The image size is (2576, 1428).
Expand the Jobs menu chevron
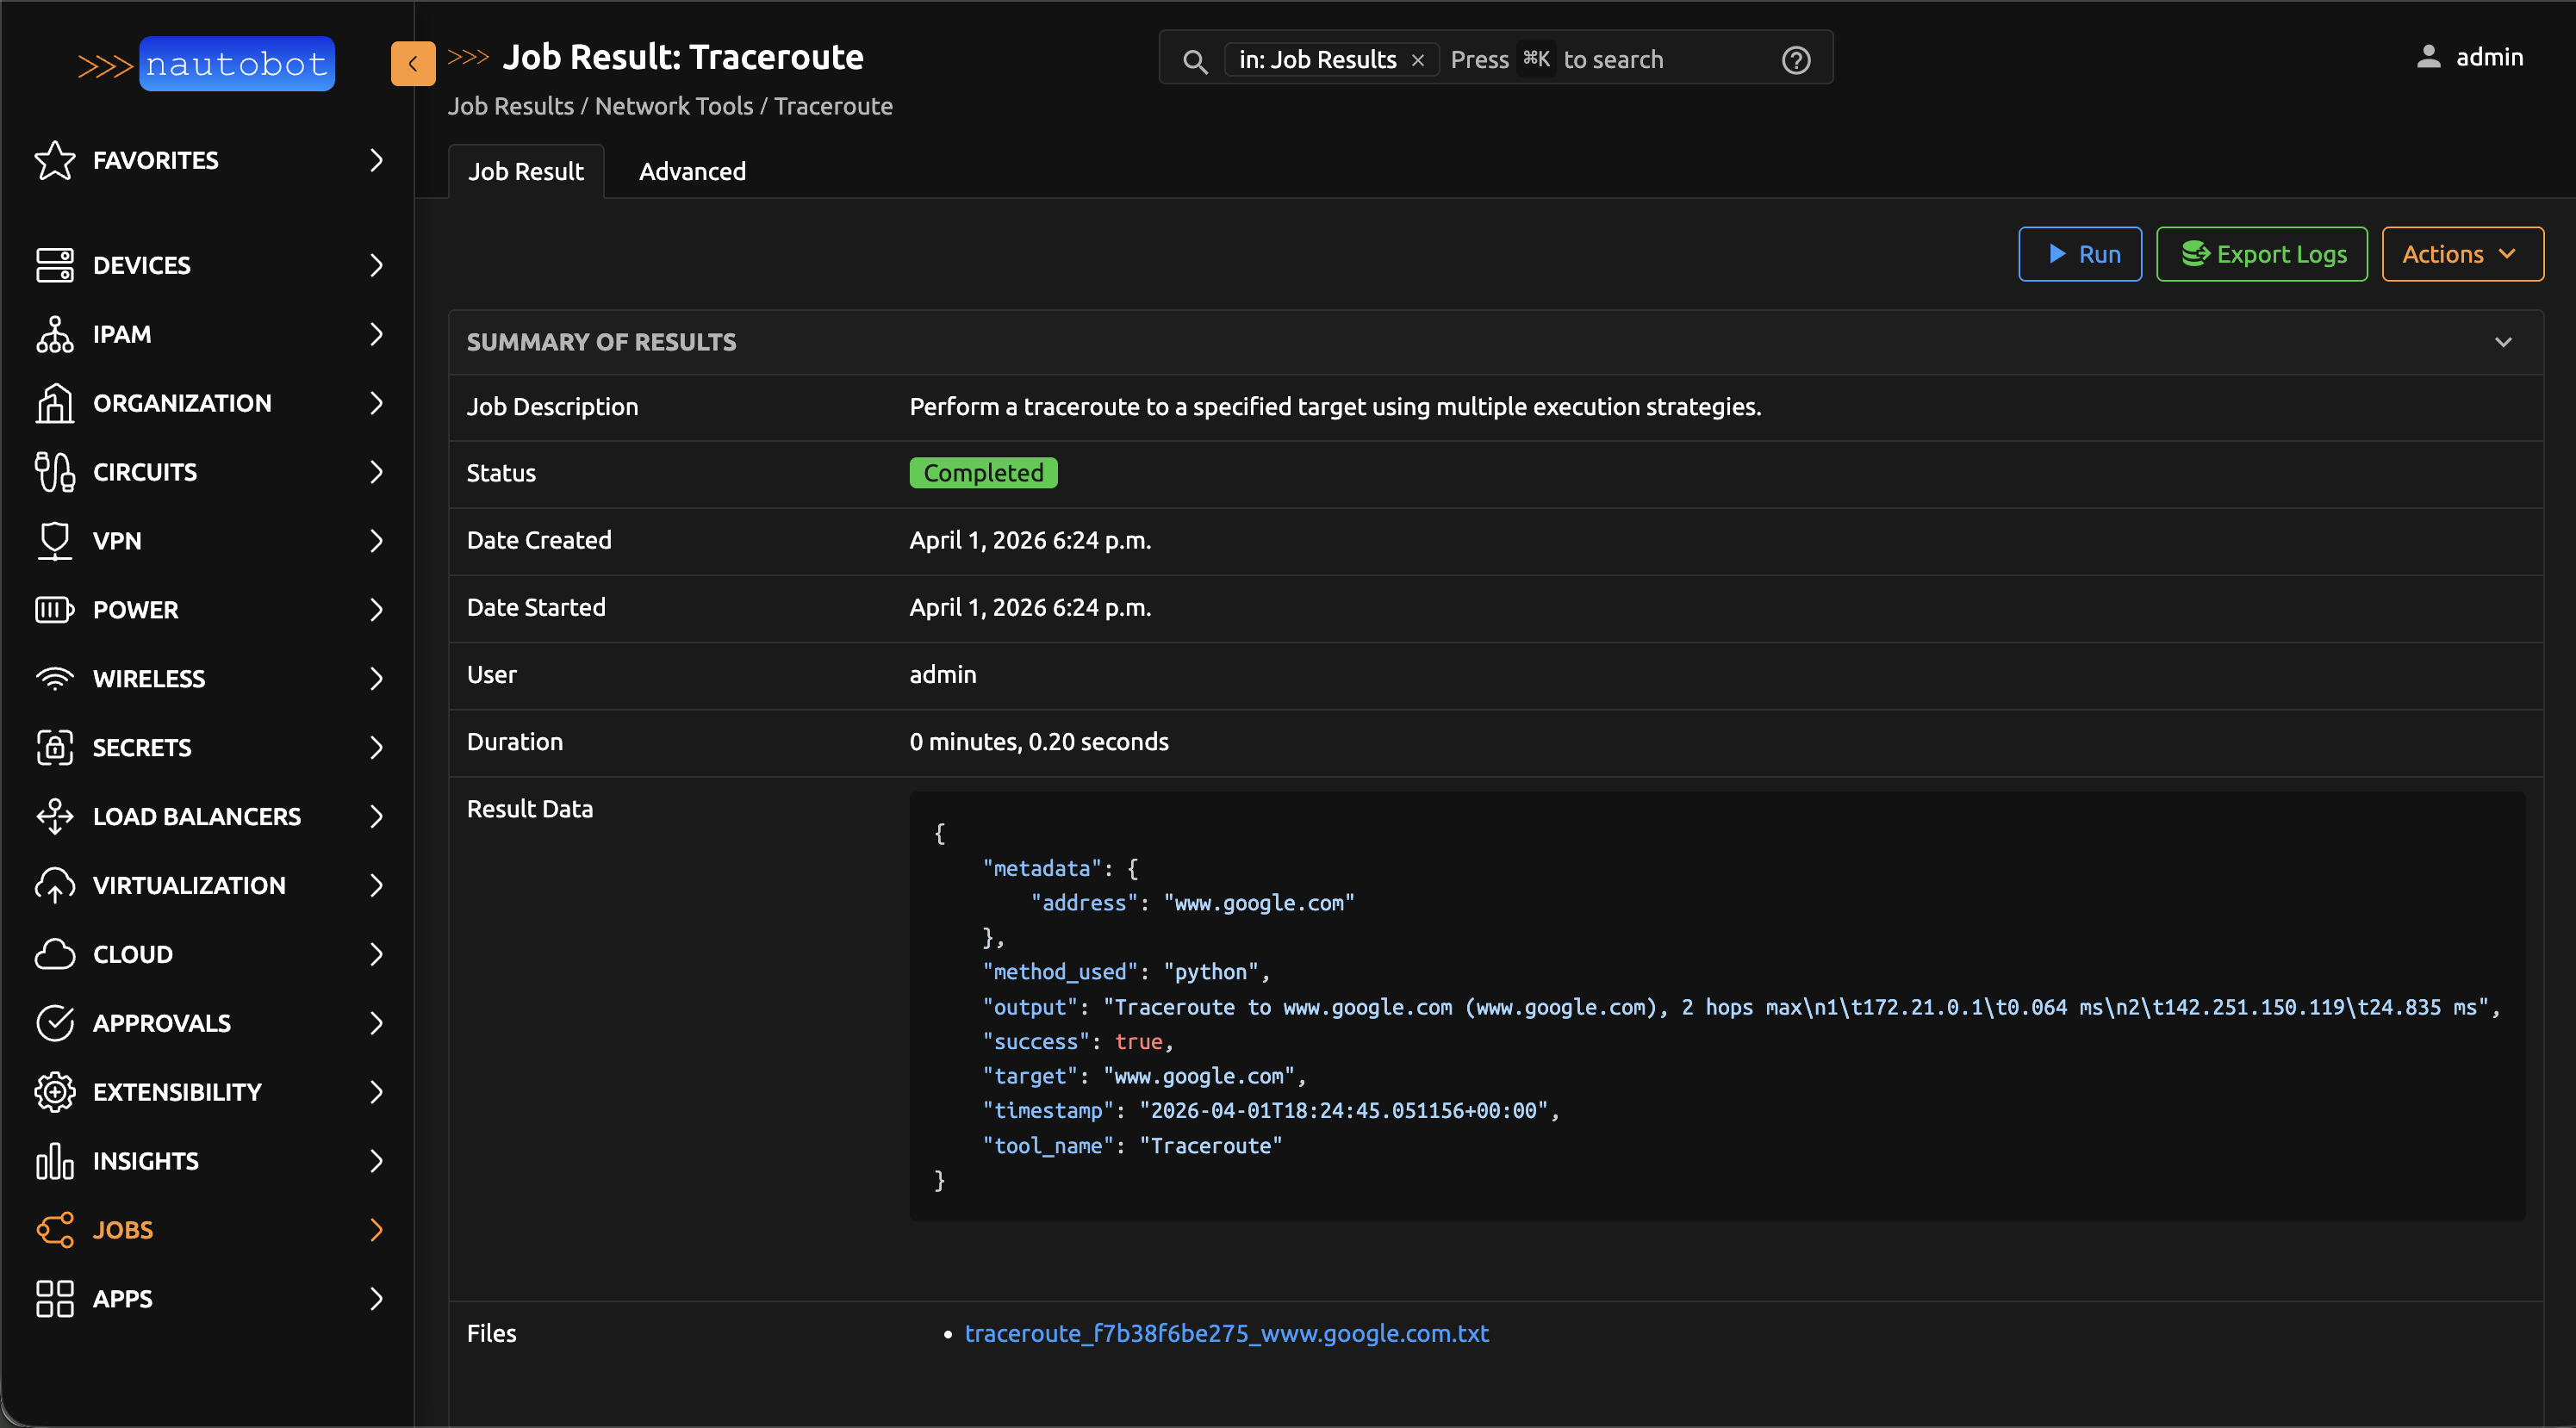pos(376,1230)
